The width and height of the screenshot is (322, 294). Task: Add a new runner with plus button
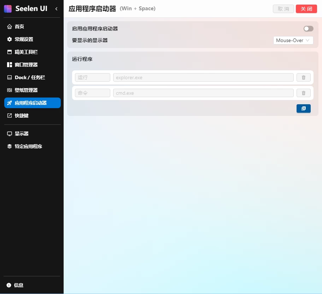coord(303,108)
